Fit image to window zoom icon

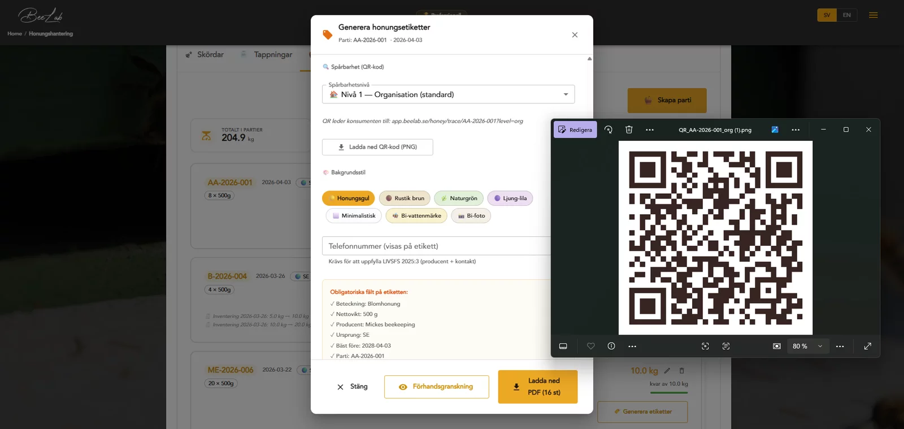777,346
